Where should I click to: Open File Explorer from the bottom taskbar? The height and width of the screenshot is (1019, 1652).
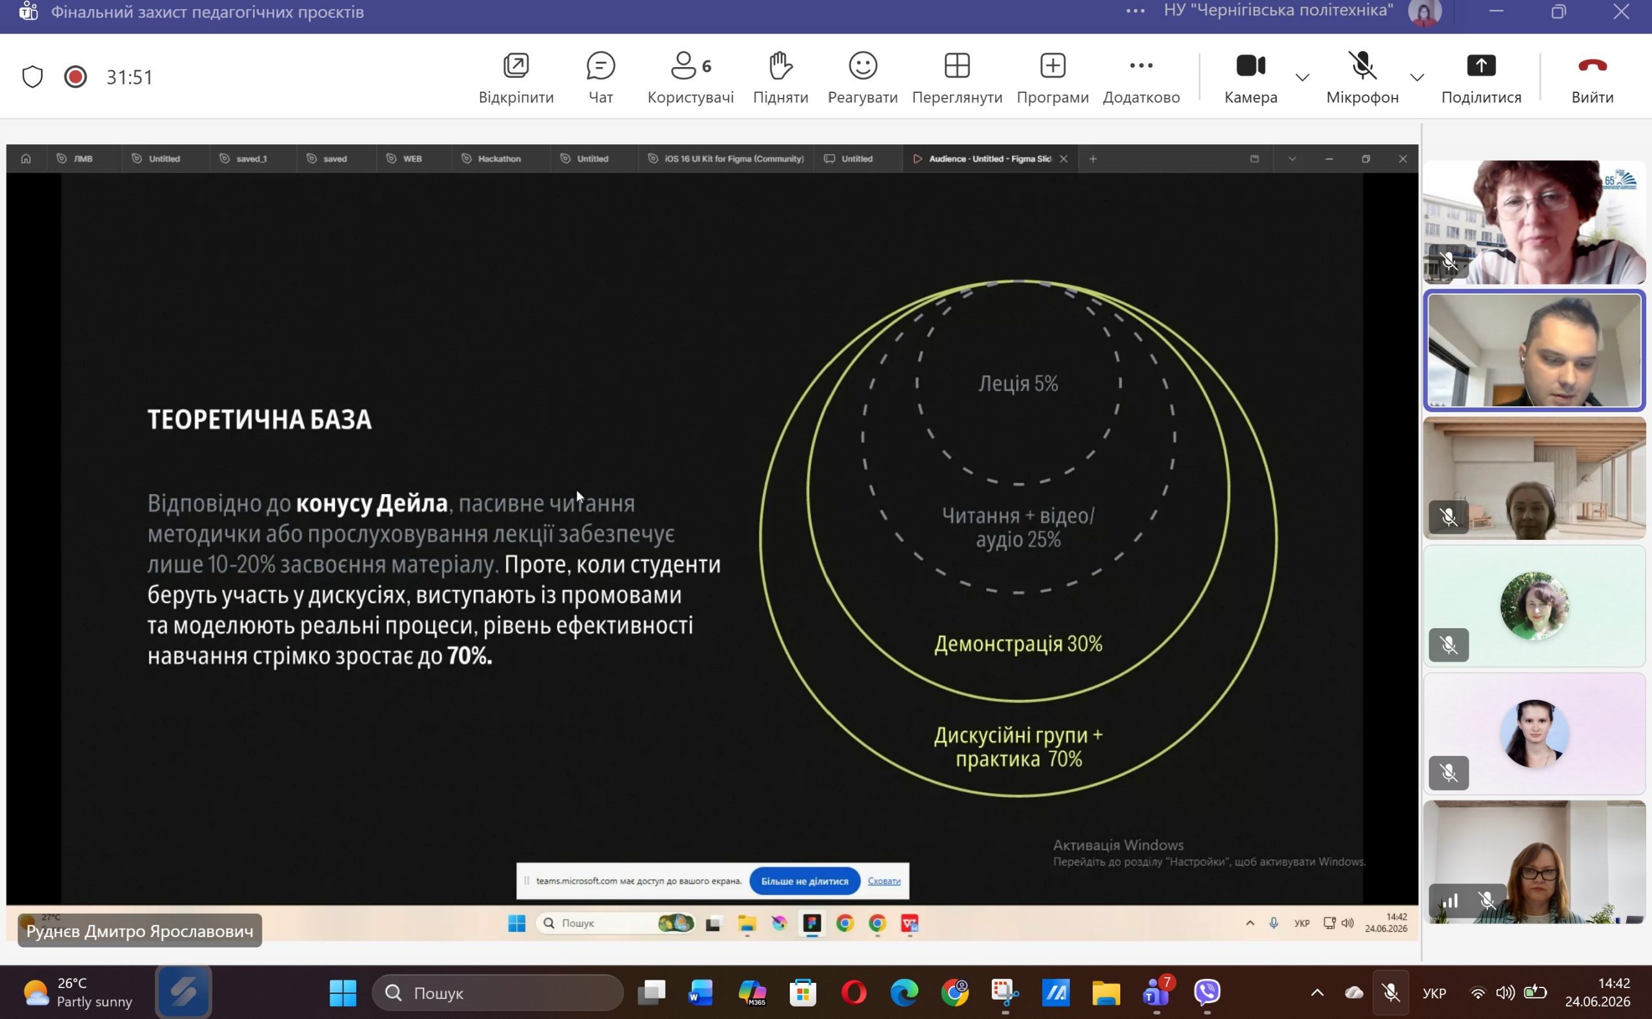pos(1107,992)
